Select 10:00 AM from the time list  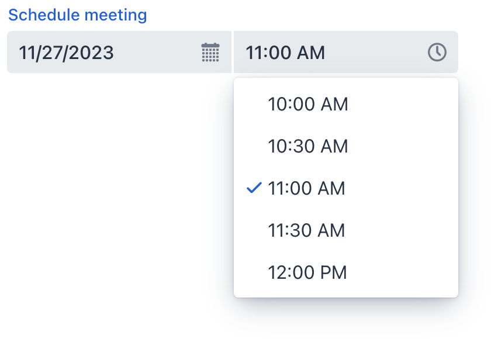coord(308,104)
